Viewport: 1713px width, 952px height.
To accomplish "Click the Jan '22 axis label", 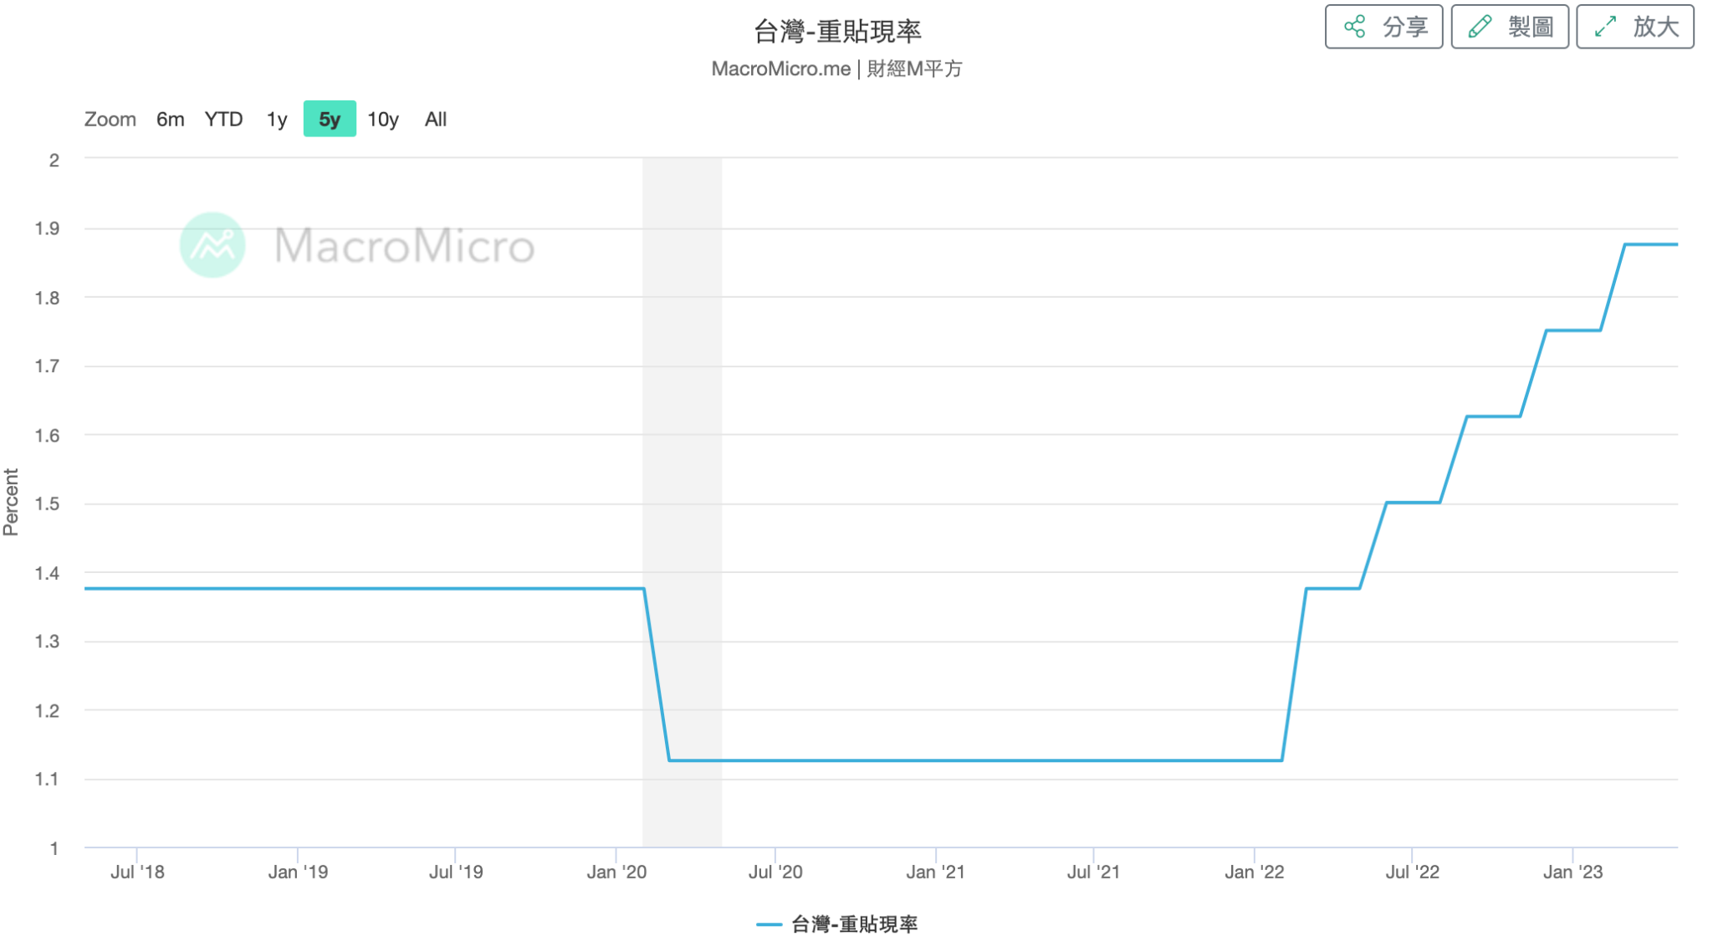I will coord(1254,873).
